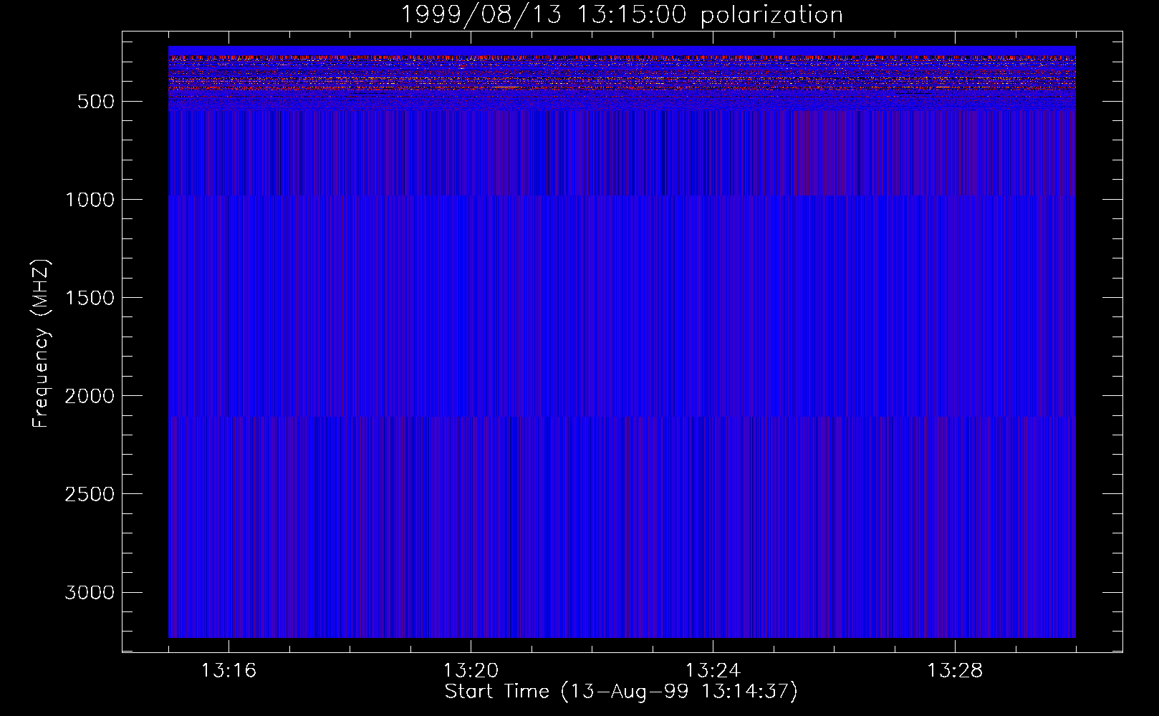Screen dimensions: 1159x716
Task: Select the 2500 frequency tick label
Action: pos(90,494)
